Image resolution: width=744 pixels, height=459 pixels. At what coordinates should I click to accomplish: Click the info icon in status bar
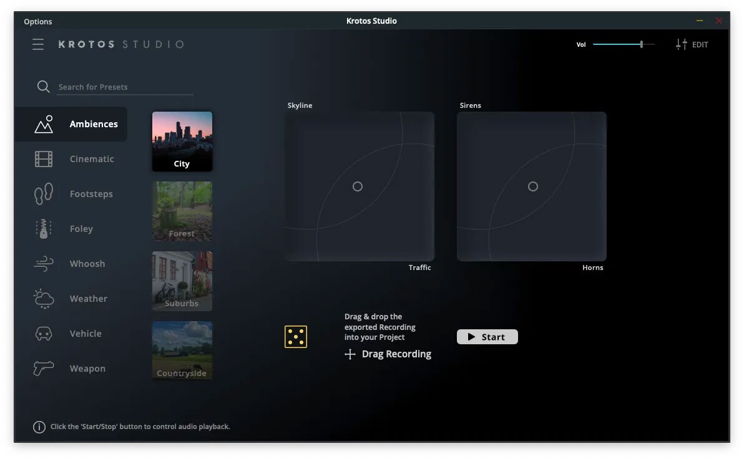39,427
